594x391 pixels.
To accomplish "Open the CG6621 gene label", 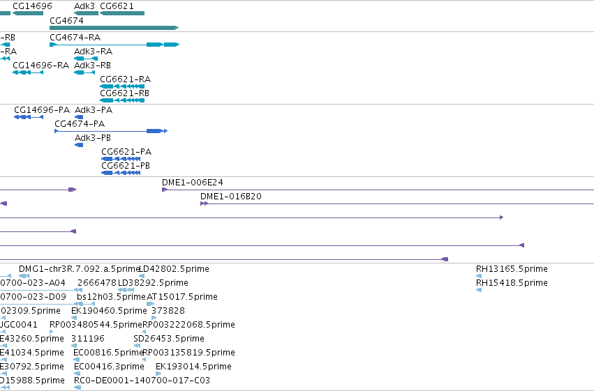I will (x=117, y=6).
